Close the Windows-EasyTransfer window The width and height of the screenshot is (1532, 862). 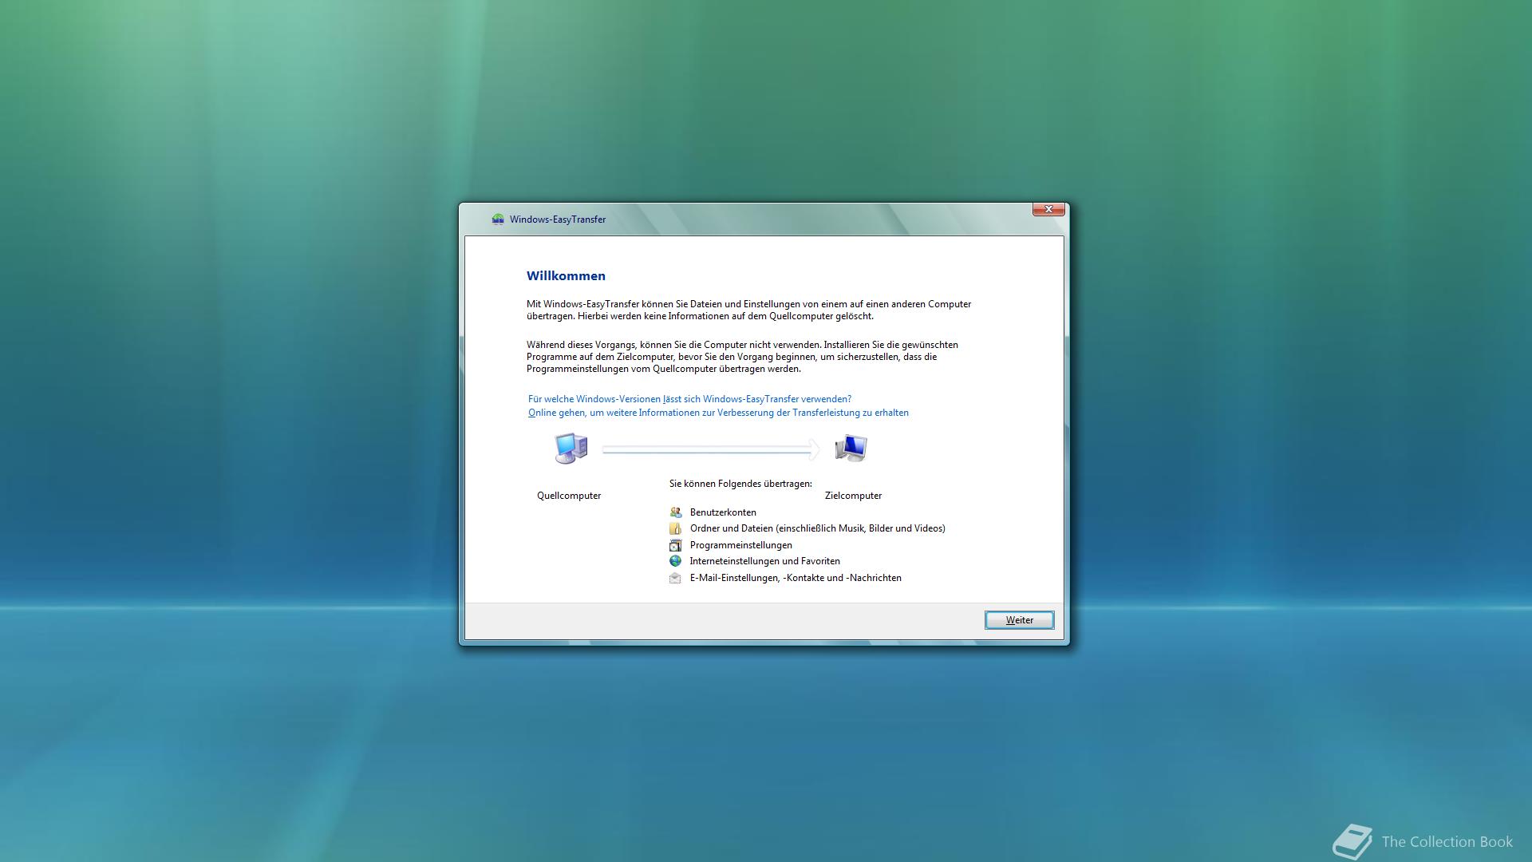tap(1048, 209)
